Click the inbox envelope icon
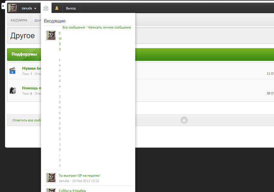 click(46, 8)
